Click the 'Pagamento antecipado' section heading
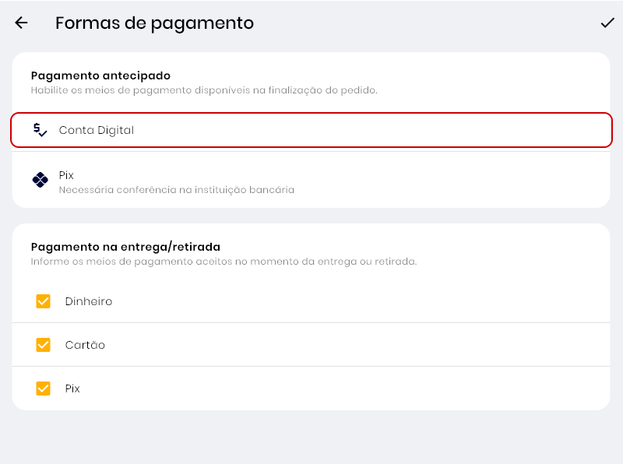 [100, 76]
